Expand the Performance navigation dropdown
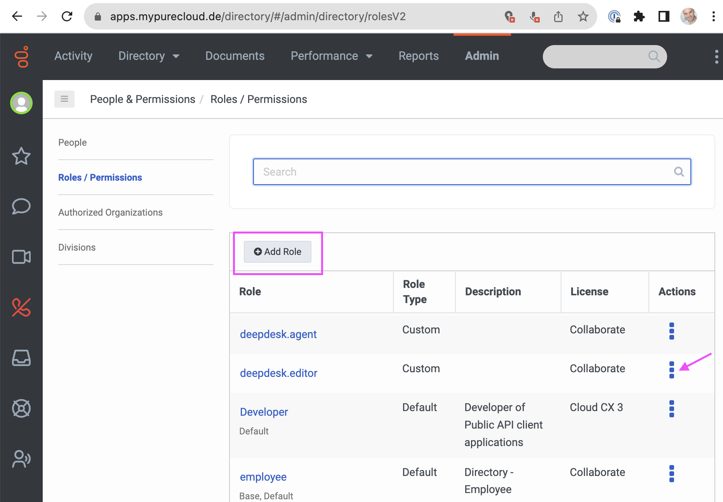This screenshot has height=502, width=723. (332, 56)
